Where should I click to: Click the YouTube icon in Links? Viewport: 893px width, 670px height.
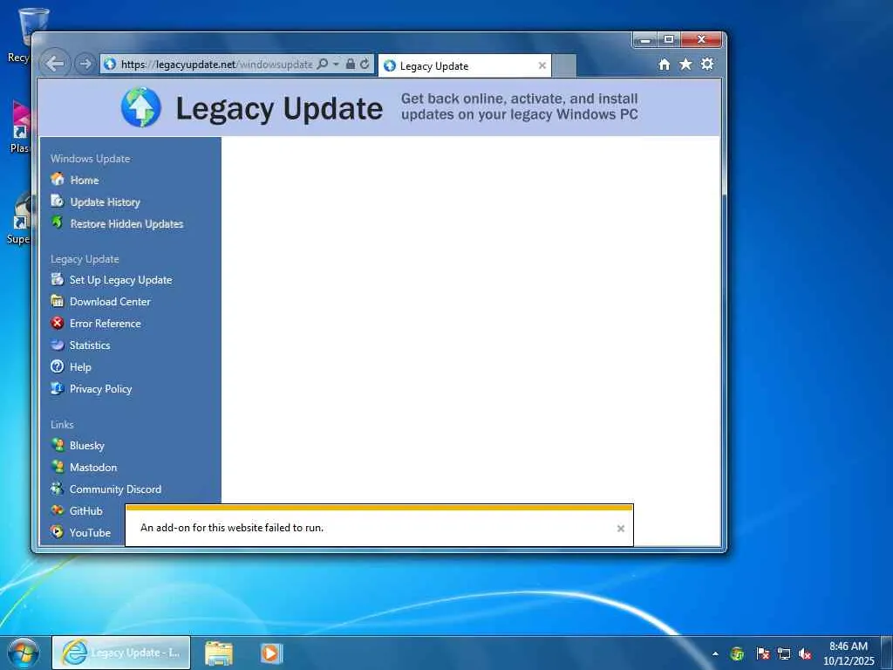(x=57, y=532)
